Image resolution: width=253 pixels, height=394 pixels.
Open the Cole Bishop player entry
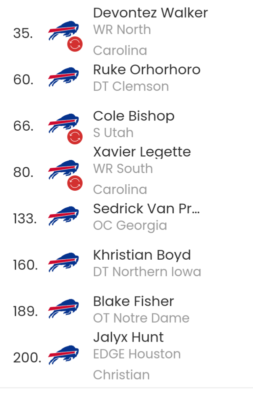pyautogui.click(x=134, y=116)
